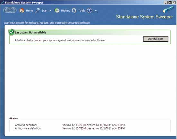Open Help with the question mark icon

(89, 11)
